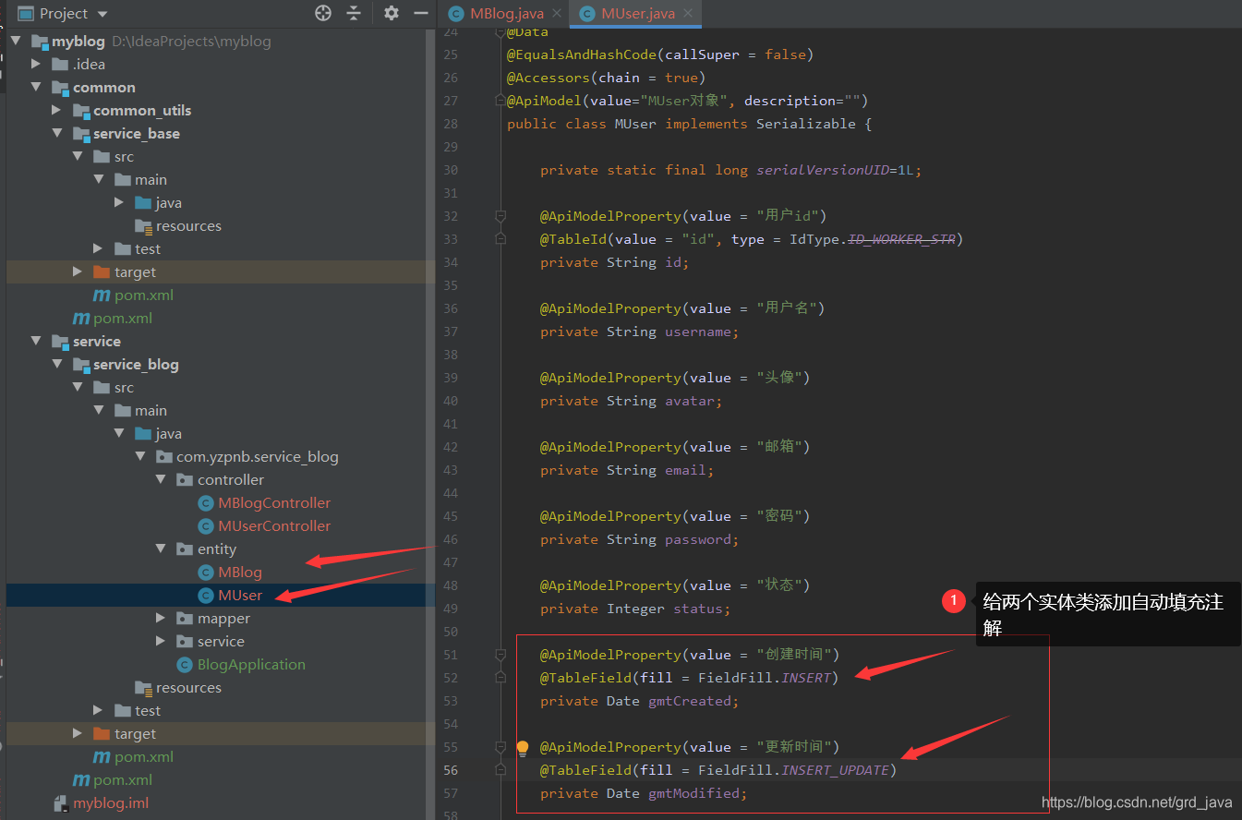
Task: Click on gmtModified field name
Action: tap(693, 793)
